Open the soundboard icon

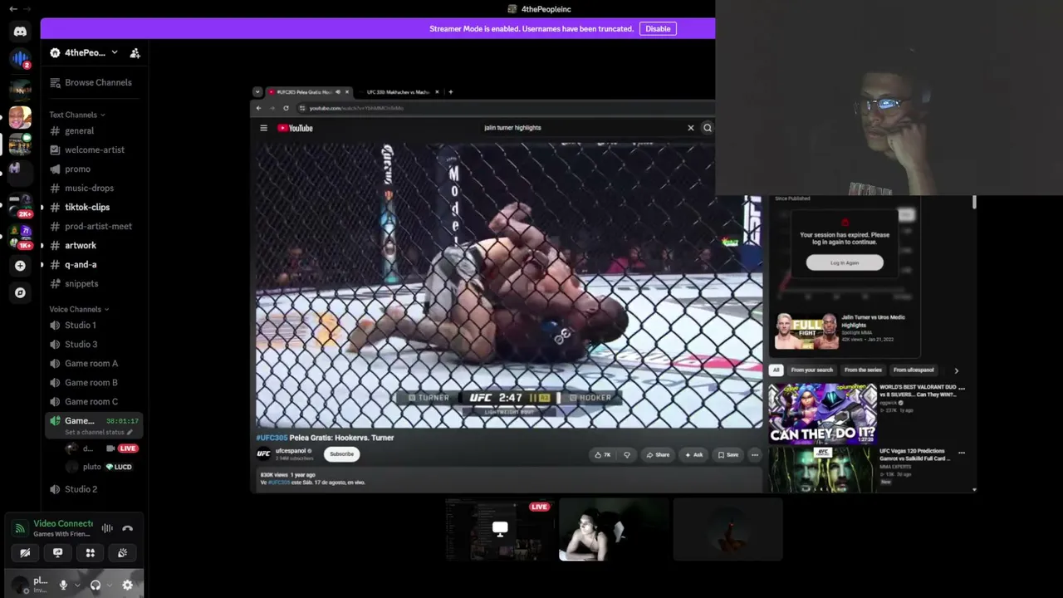point(123,552)
